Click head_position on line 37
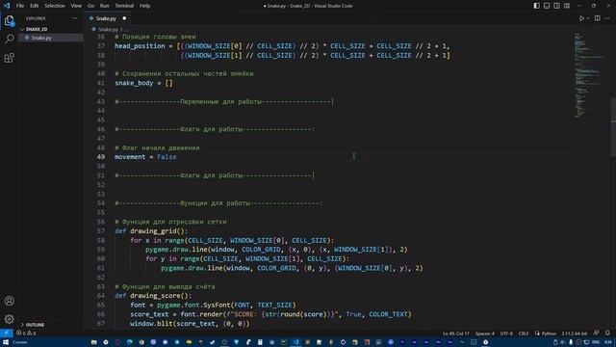The height and width of the screenshot is (347, 616). click(x=140, y=46)
